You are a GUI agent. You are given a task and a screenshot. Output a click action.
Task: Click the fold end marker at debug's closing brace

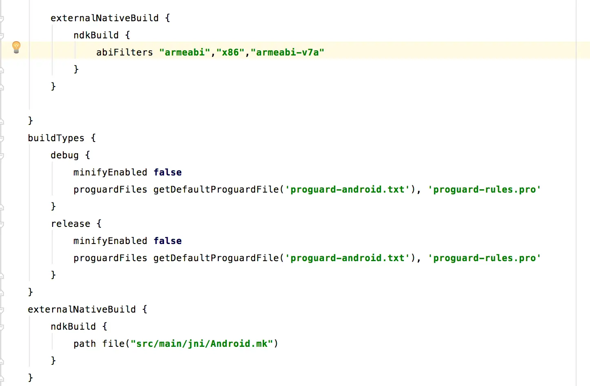point(2,207)
